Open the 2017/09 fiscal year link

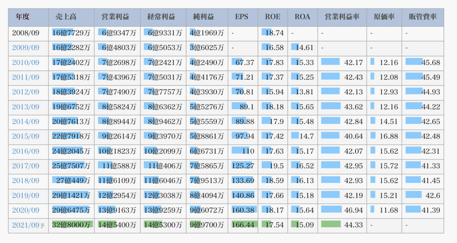pos(25,166)
